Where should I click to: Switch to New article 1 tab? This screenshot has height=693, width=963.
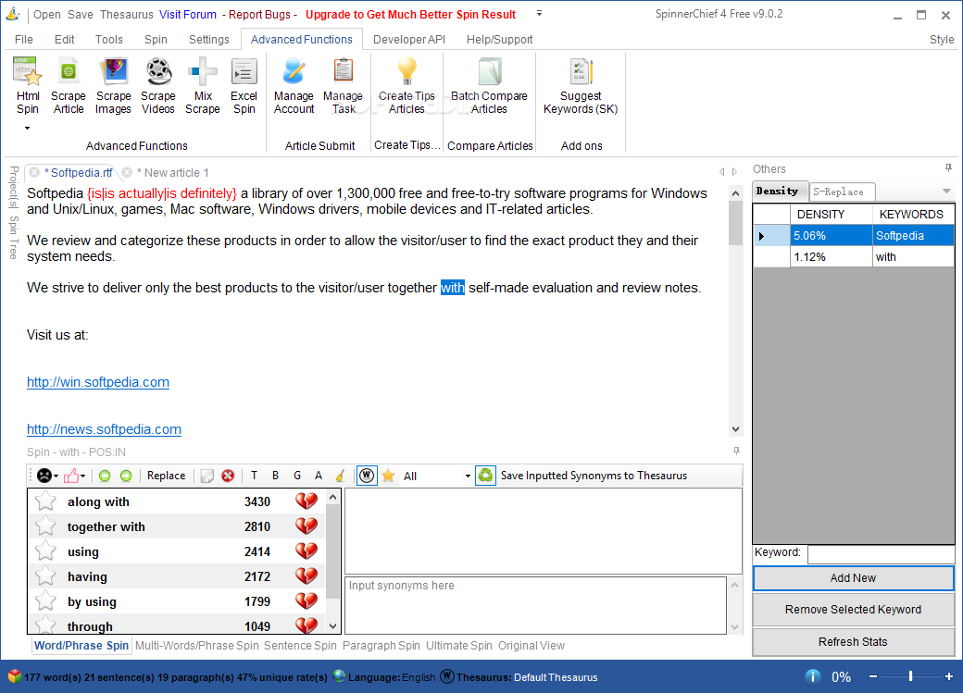[x=172, y=172]
